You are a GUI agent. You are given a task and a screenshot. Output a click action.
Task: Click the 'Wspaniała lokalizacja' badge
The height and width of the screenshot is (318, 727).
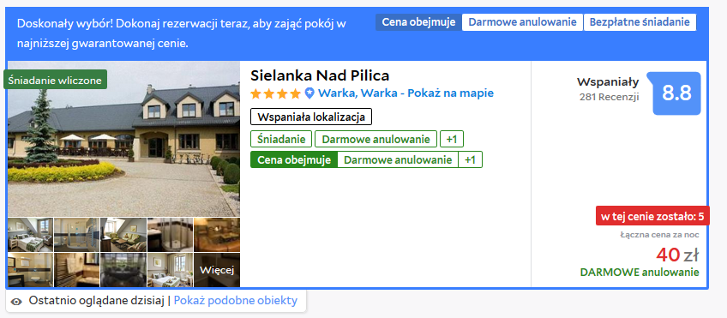(x=311, y=117)
